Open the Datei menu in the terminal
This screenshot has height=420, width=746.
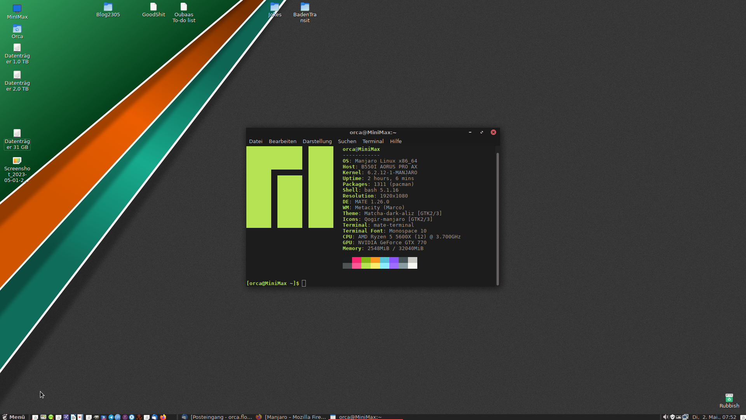pos(256,141)
